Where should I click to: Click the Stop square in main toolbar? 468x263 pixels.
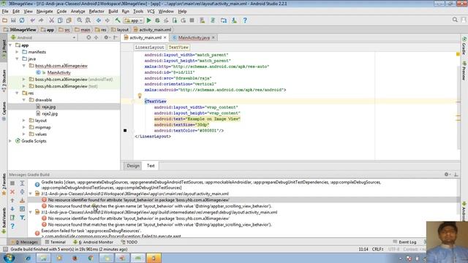[x=192, y=20]
